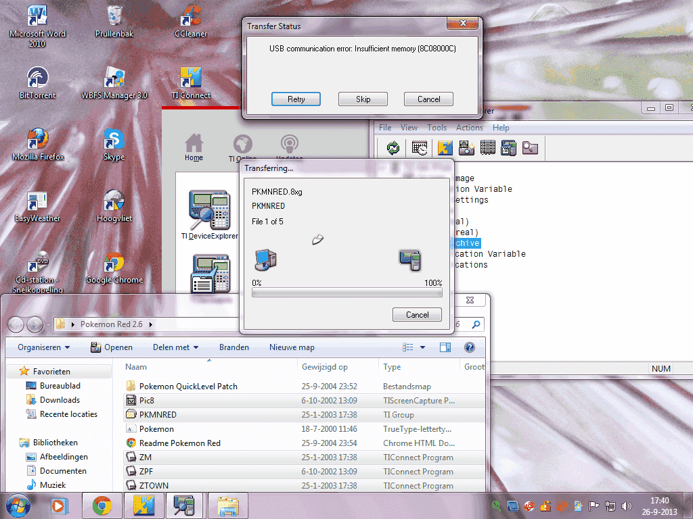Image resolution: width=693 pixels, height=519 pixels.
Task: Open the WBFS Manager 3.0 shortcut
Action: [x=114, y=83]
